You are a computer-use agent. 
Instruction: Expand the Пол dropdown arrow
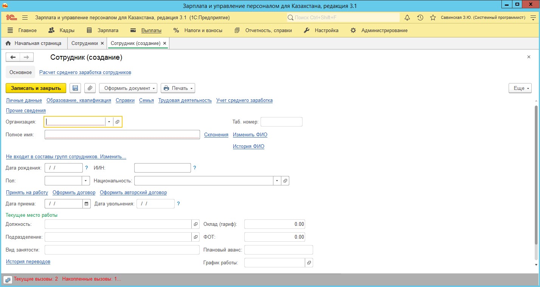point(86,181)
